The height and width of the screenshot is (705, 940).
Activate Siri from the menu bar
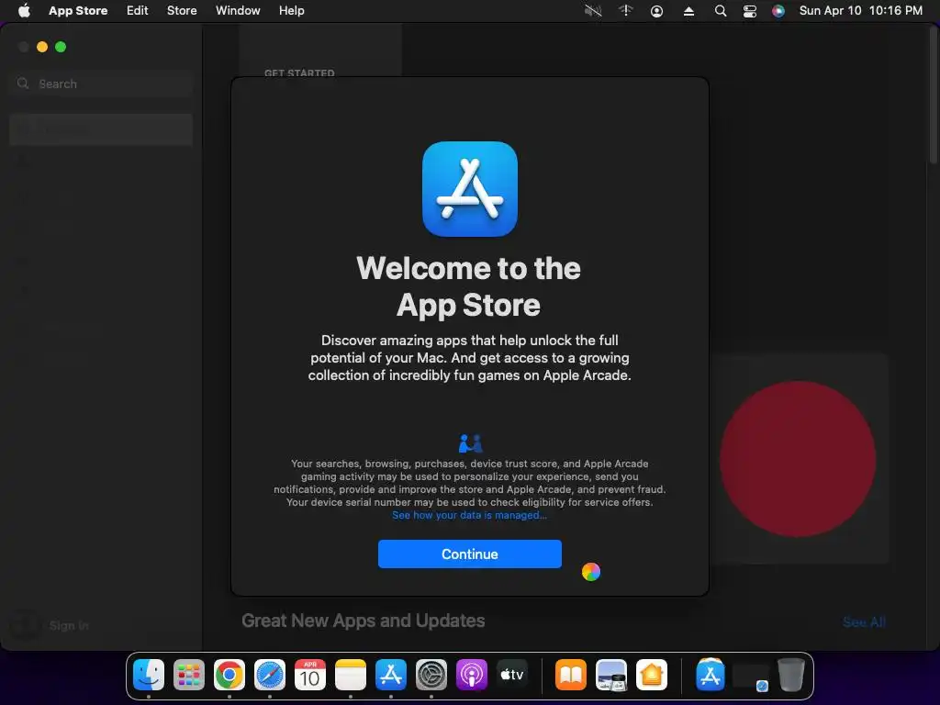[x=778, y=11]
